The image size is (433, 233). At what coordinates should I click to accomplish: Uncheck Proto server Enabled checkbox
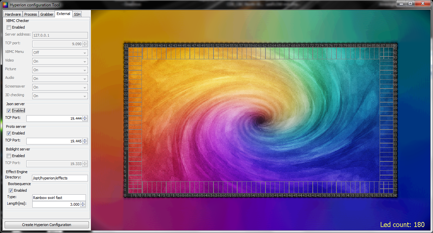[9, 133]
